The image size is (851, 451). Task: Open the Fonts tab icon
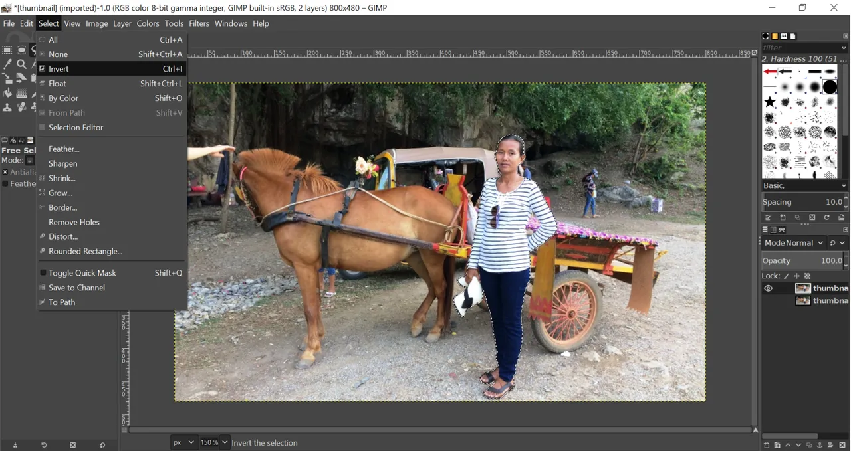[784, 36]
